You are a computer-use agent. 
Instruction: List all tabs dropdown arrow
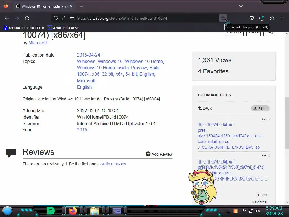click(241, 6)
